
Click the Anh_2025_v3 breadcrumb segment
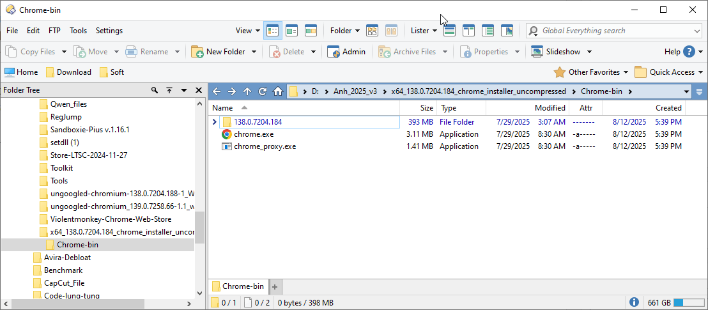[355, 91]
